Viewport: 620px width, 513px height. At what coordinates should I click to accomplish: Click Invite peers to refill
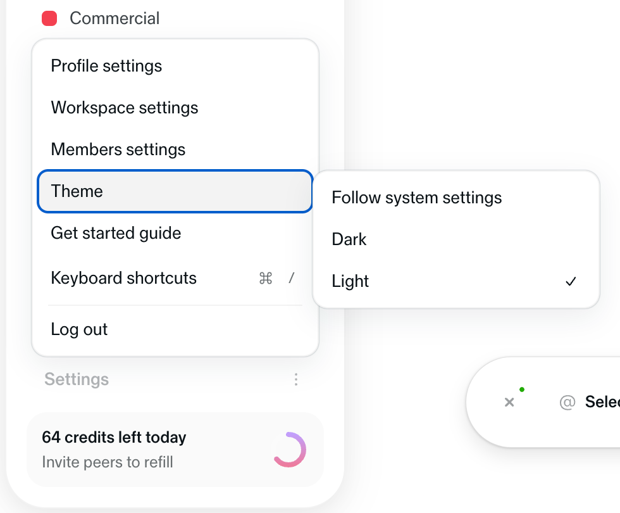click(x=108, y=462)
